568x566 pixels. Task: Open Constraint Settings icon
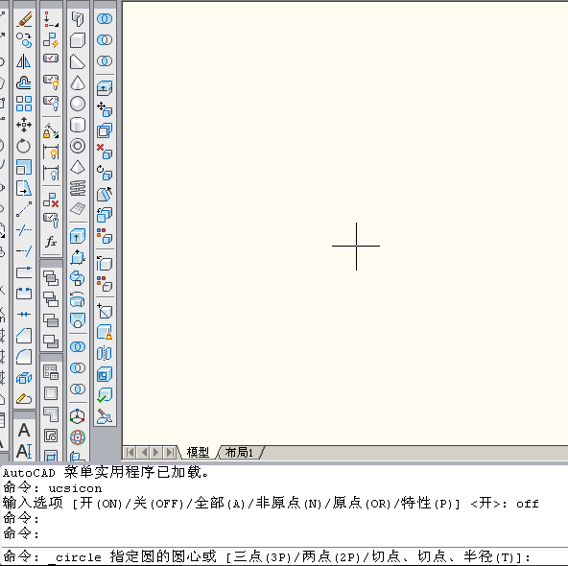pos(51,221)
